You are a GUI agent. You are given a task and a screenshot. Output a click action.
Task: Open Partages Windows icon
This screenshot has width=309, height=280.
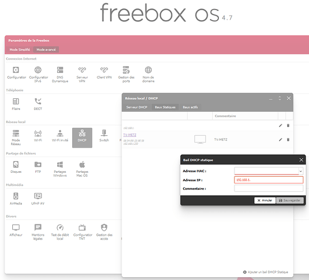(60, 169)
